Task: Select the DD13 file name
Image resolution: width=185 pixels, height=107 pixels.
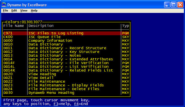Action: pos(8,56)
